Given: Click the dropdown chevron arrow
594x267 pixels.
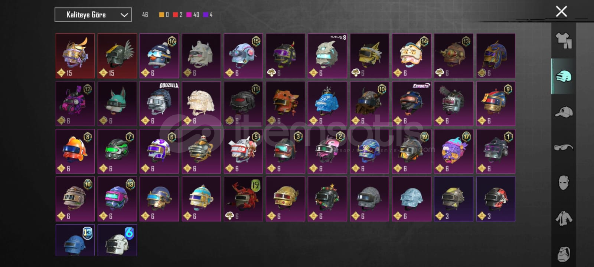Looking at the screenshot, I should (124, 15).
